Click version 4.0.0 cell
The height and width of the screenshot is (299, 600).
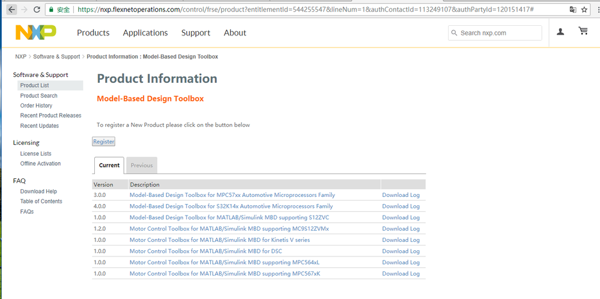point(100,206)
